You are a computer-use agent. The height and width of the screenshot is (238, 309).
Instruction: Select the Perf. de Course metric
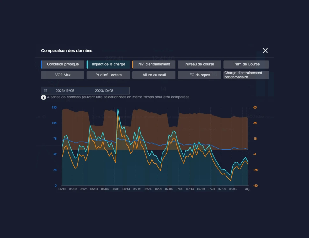click(246, 64)
